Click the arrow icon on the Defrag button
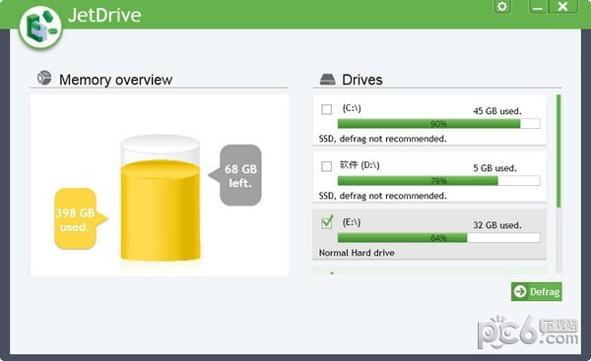This screenshot has height=361, width=591. click(520, 291)
